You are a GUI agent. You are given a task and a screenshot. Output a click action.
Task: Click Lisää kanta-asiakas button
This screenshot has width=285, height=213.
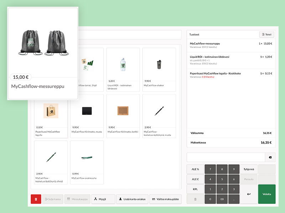point(132,199)
